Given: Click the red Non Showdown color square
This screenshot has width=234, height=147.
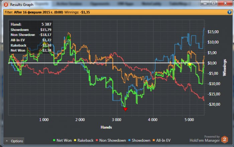Looking at the screenshot, I should 97,140.
